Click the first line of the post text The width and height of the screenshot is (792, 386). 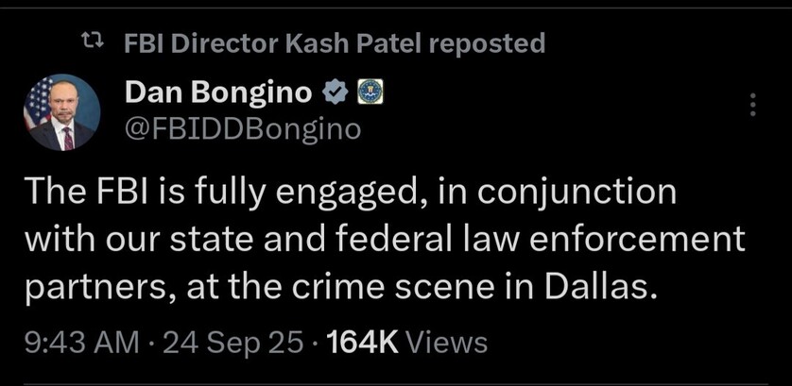coord(350,193)
